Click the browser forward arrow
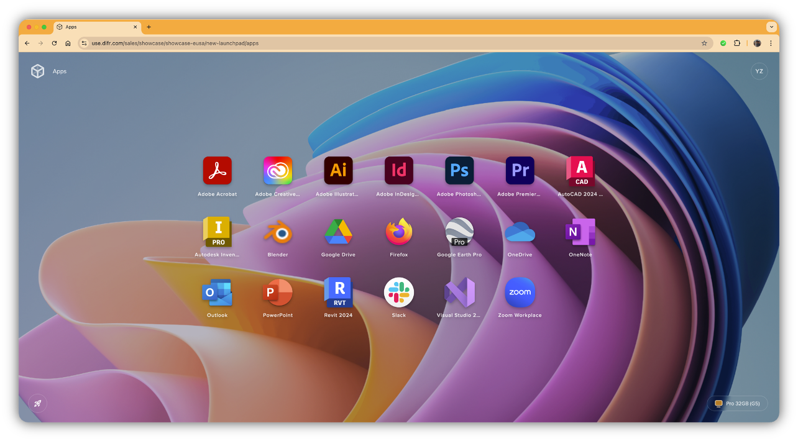 (40, 43)
